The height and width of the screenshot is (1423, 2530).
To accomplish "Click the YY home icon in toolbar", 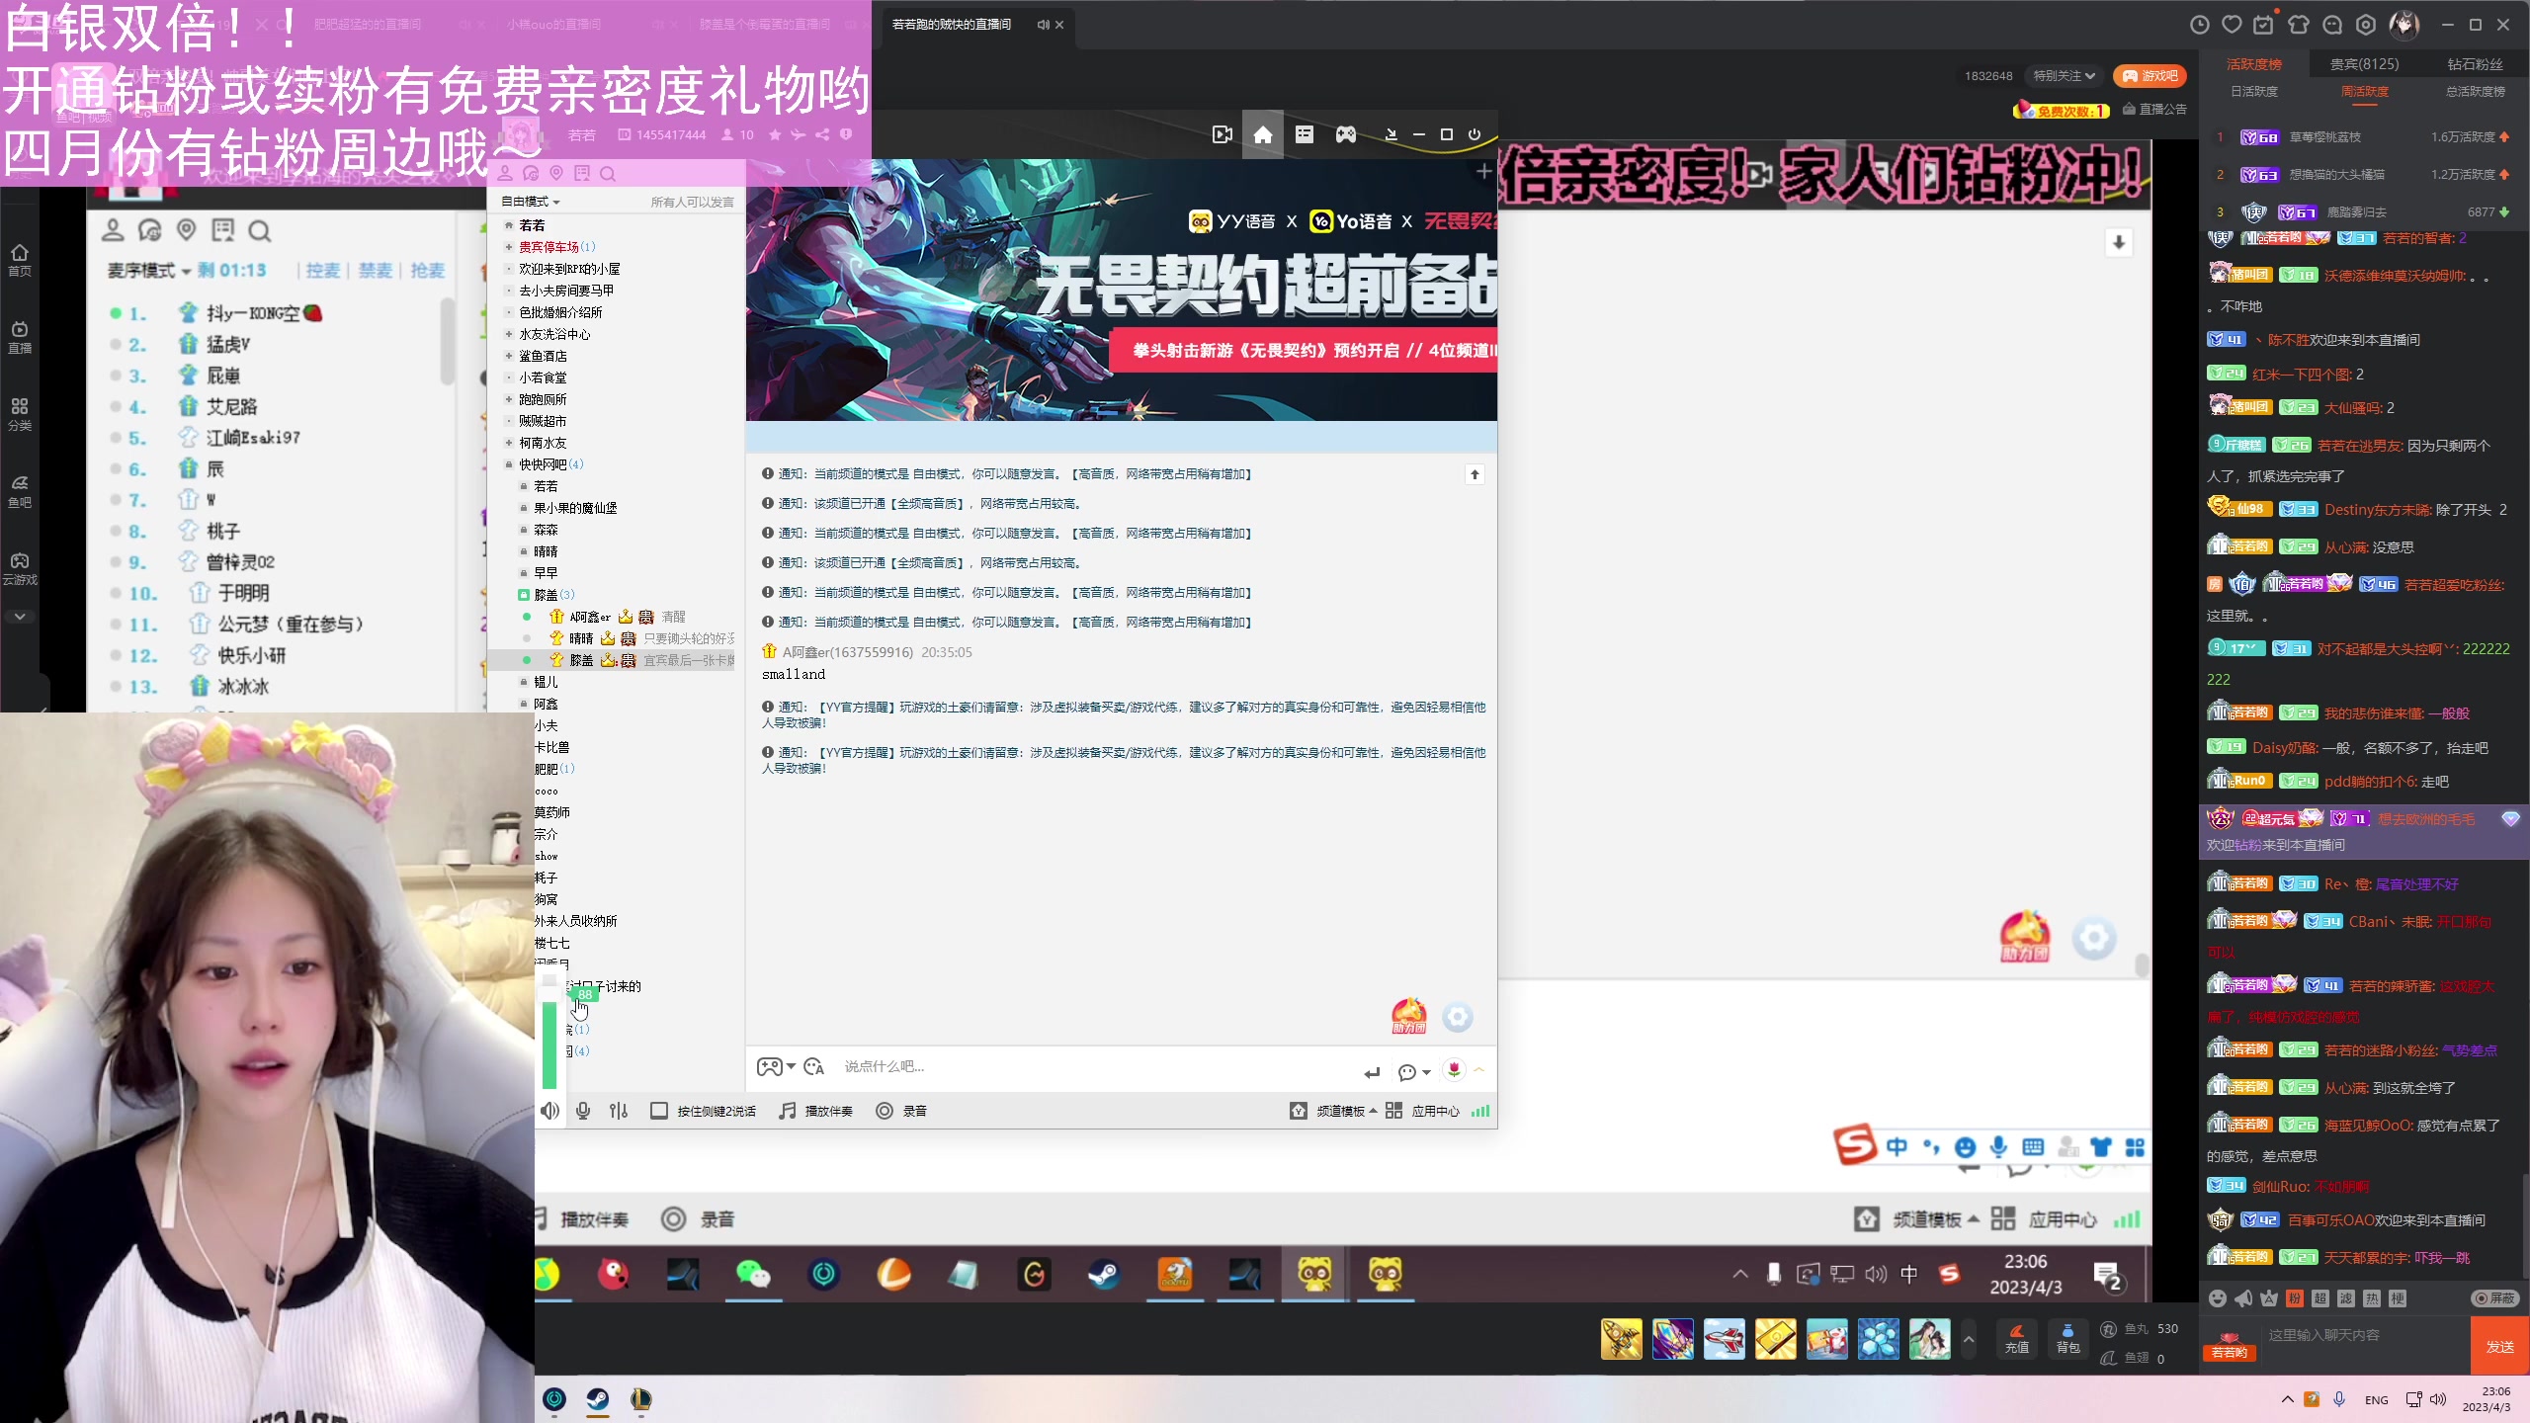I will 1263,134.
